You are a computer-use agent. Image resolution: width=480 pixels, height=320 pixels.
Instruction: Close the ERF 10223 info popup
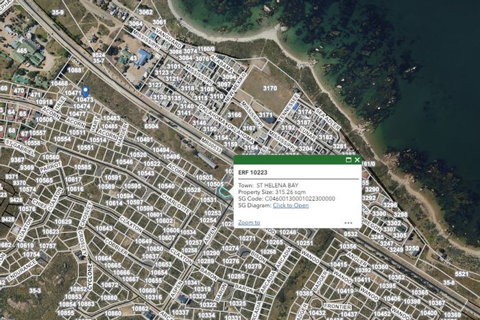tap(357, 160)
